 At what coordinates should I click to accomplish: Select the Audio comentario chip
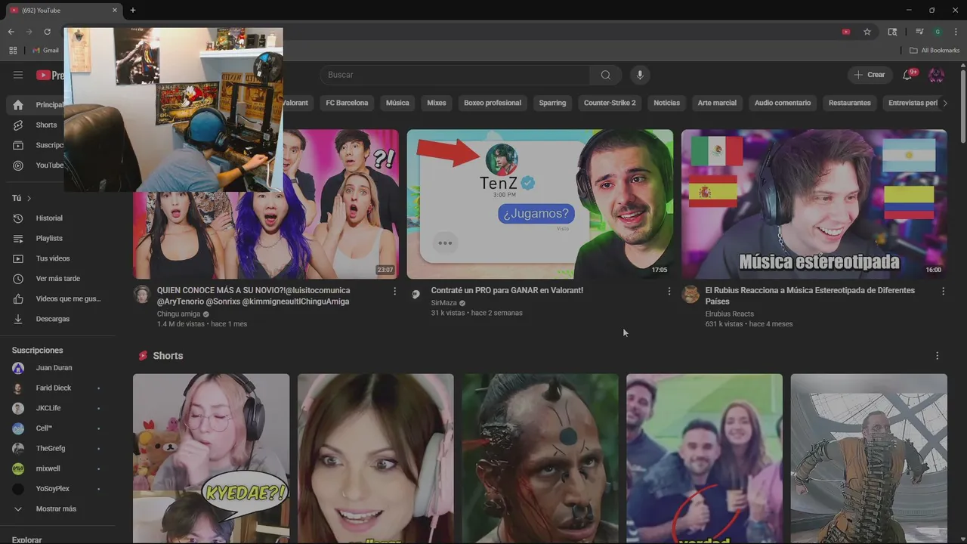783,103
